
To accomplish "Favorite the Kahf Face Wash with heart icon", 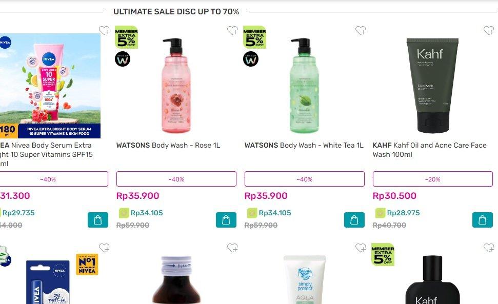I will coord(489,30).
